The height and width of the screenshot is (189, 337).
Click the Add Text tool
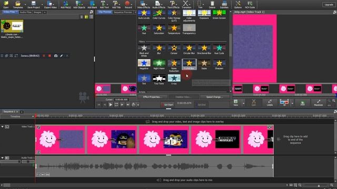[x=104, y=4]
